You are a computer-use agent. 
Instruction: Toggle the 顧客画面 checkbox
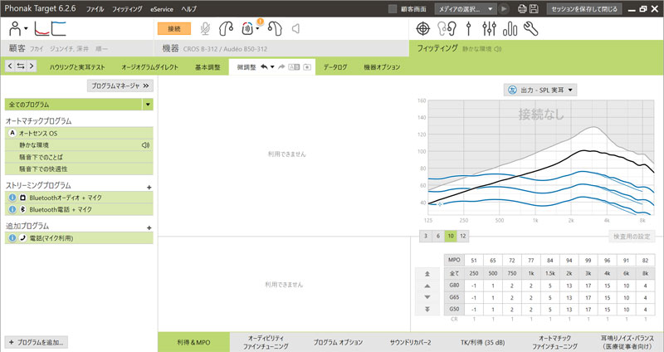(x=393, y=9)
